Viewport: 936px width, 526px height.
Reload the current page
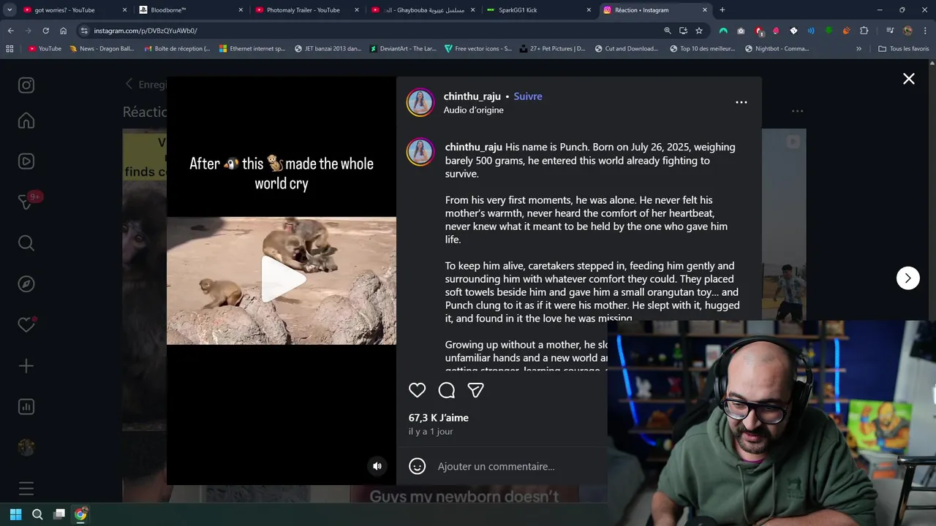45,31
